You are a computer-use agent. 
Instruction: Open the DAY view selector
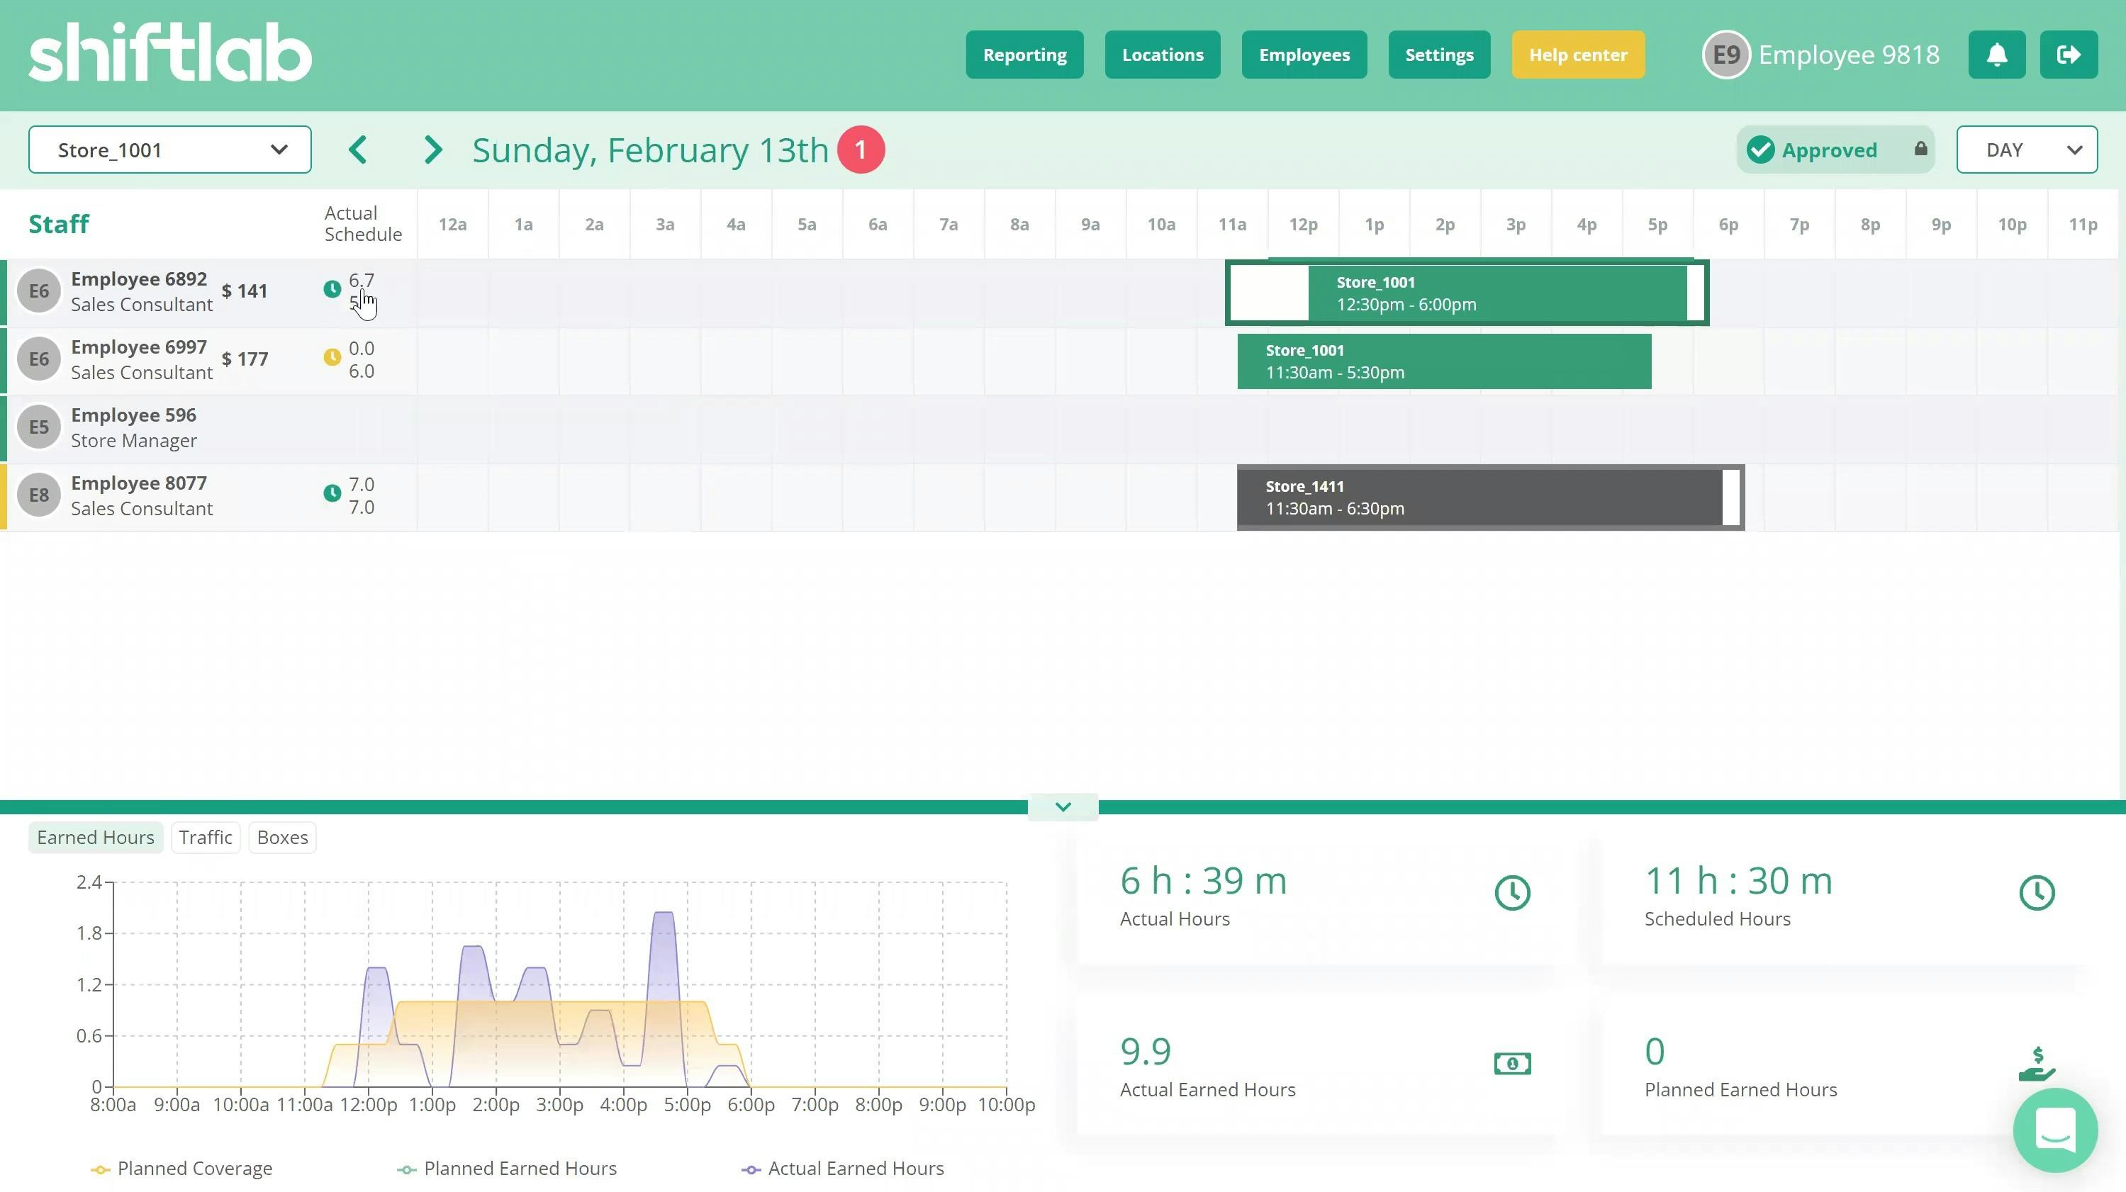click(2027, 150)
